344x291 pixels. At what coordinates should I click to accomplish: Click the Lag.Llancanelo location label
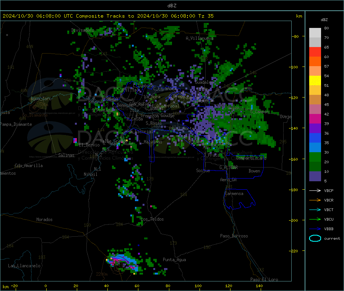pyautogui.click(x=24, y=266)
